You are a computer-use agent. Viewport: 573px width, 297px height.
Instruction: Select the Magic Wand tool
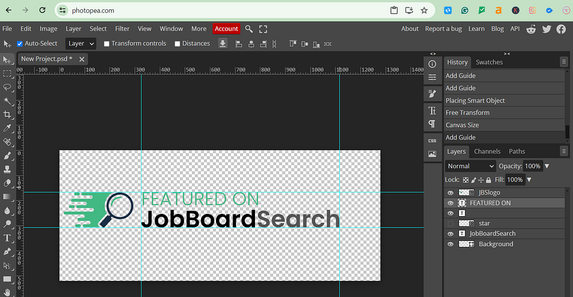click(x=7, y=101)
